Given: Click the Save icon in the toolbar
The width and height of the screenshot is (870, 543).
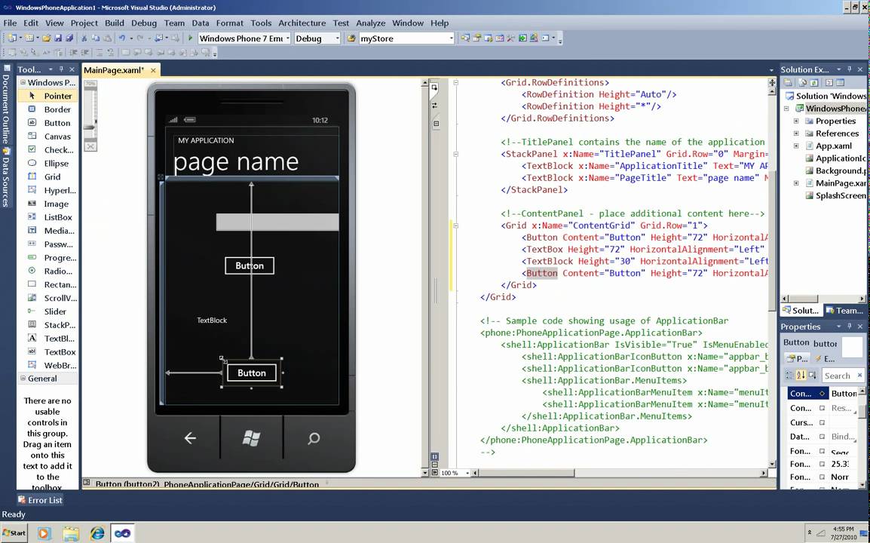Looking at the screenshot, I should pyautogui.click(x=58, y=38).
